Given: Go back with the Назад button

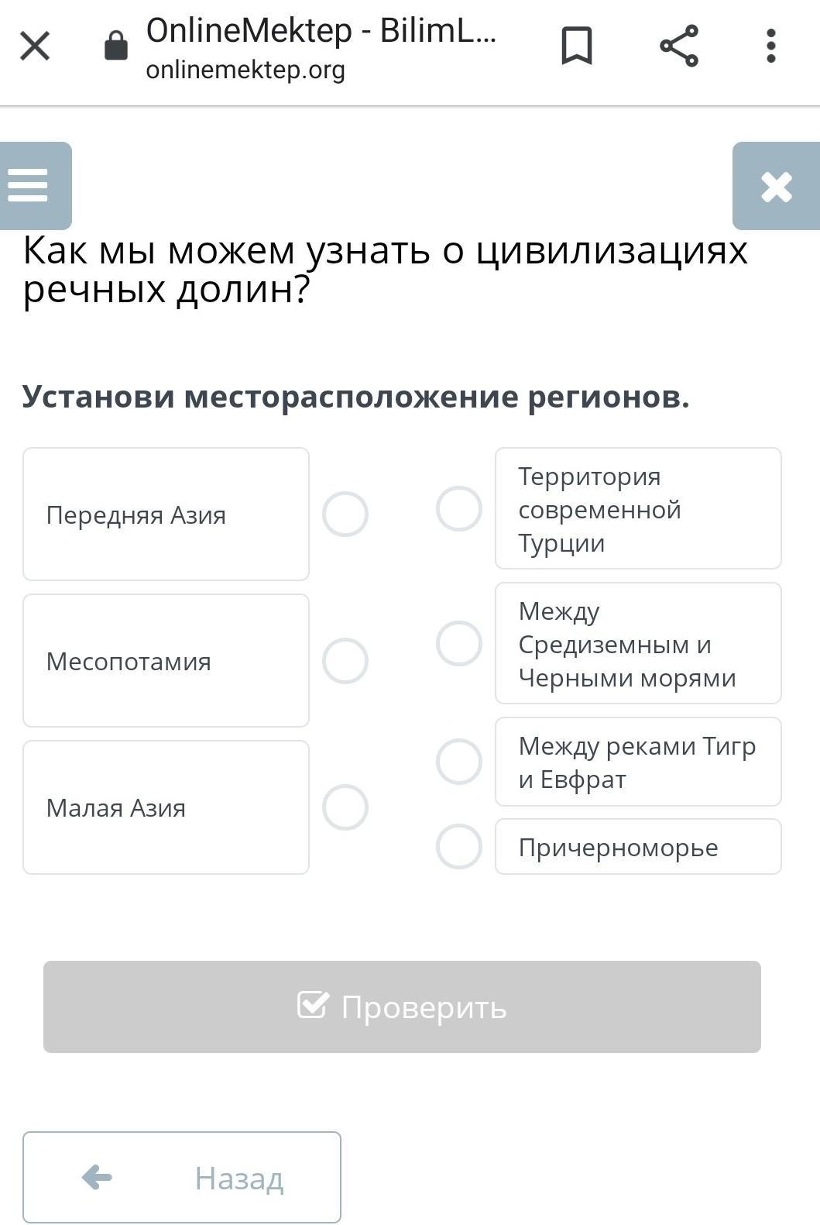Looking at the screenshot, I should (182, 1177).
